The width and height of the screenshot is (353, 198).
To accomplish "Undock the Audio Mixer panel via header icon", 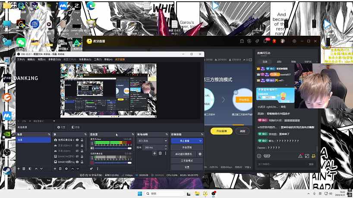I will (132, 134).
